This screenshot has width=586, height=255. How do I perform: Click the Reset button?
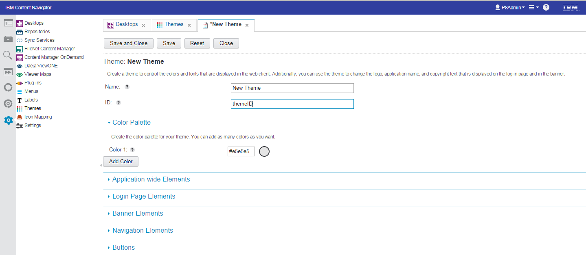(x=197, y=43)
